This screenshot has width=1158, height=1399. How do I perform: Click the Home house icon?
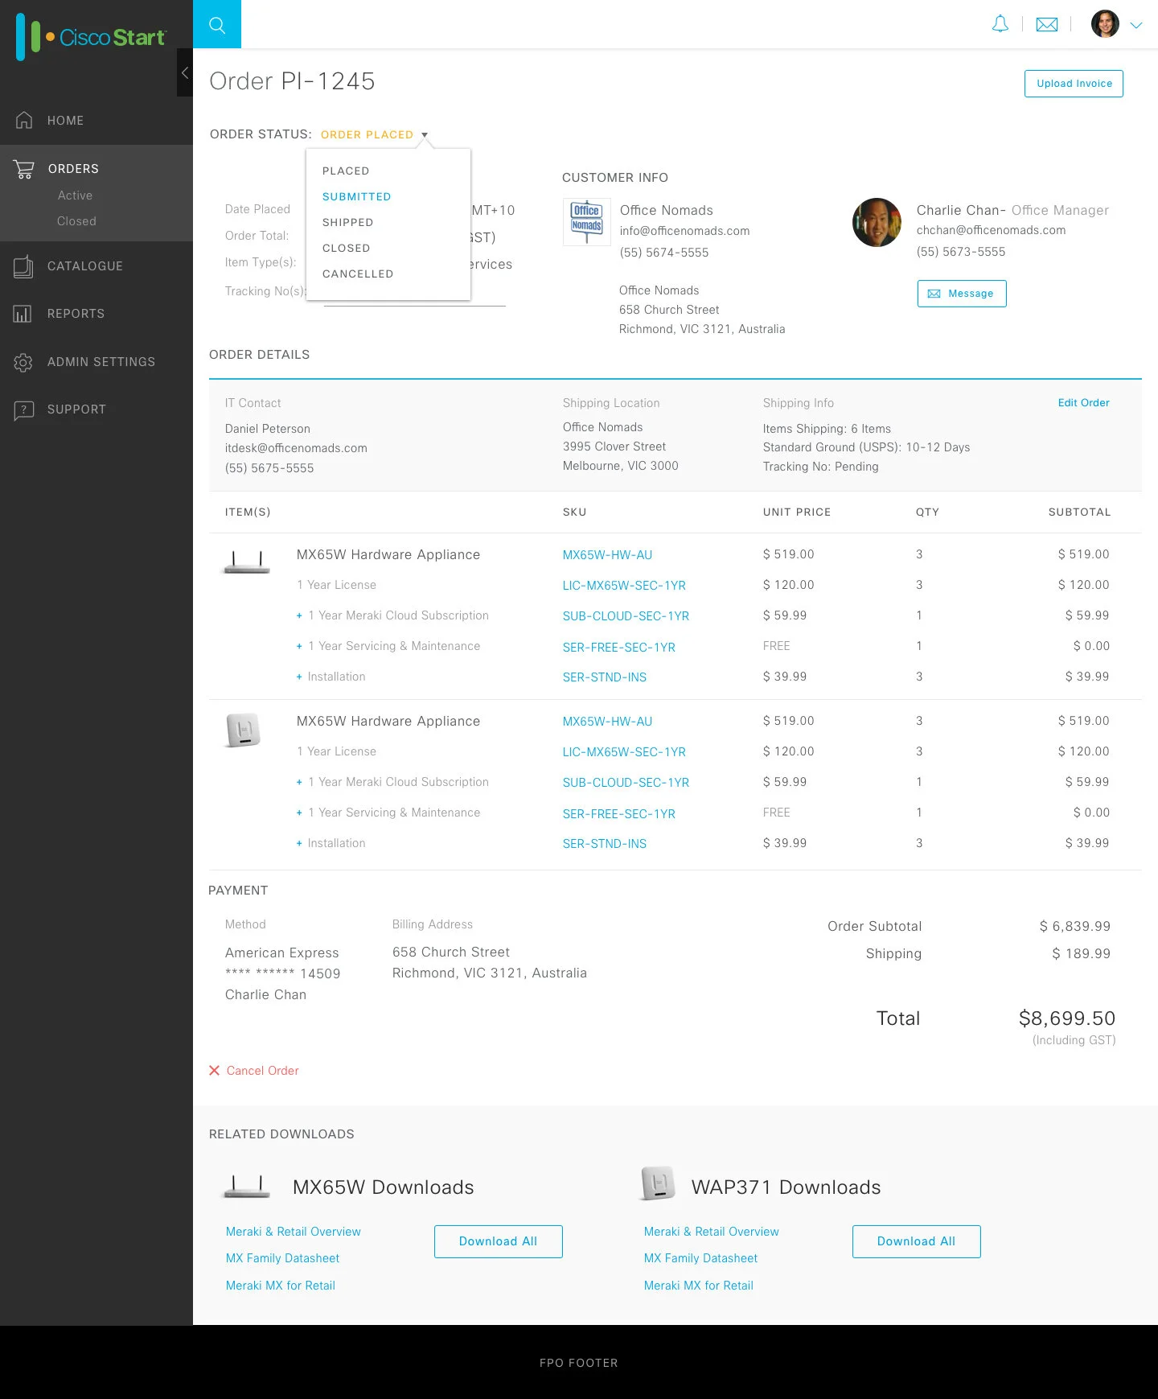pyautogui.click(x=24, y=120)
